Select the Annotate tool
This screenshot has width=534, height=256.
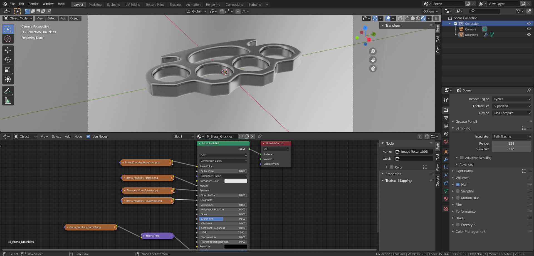click(8, 91)
